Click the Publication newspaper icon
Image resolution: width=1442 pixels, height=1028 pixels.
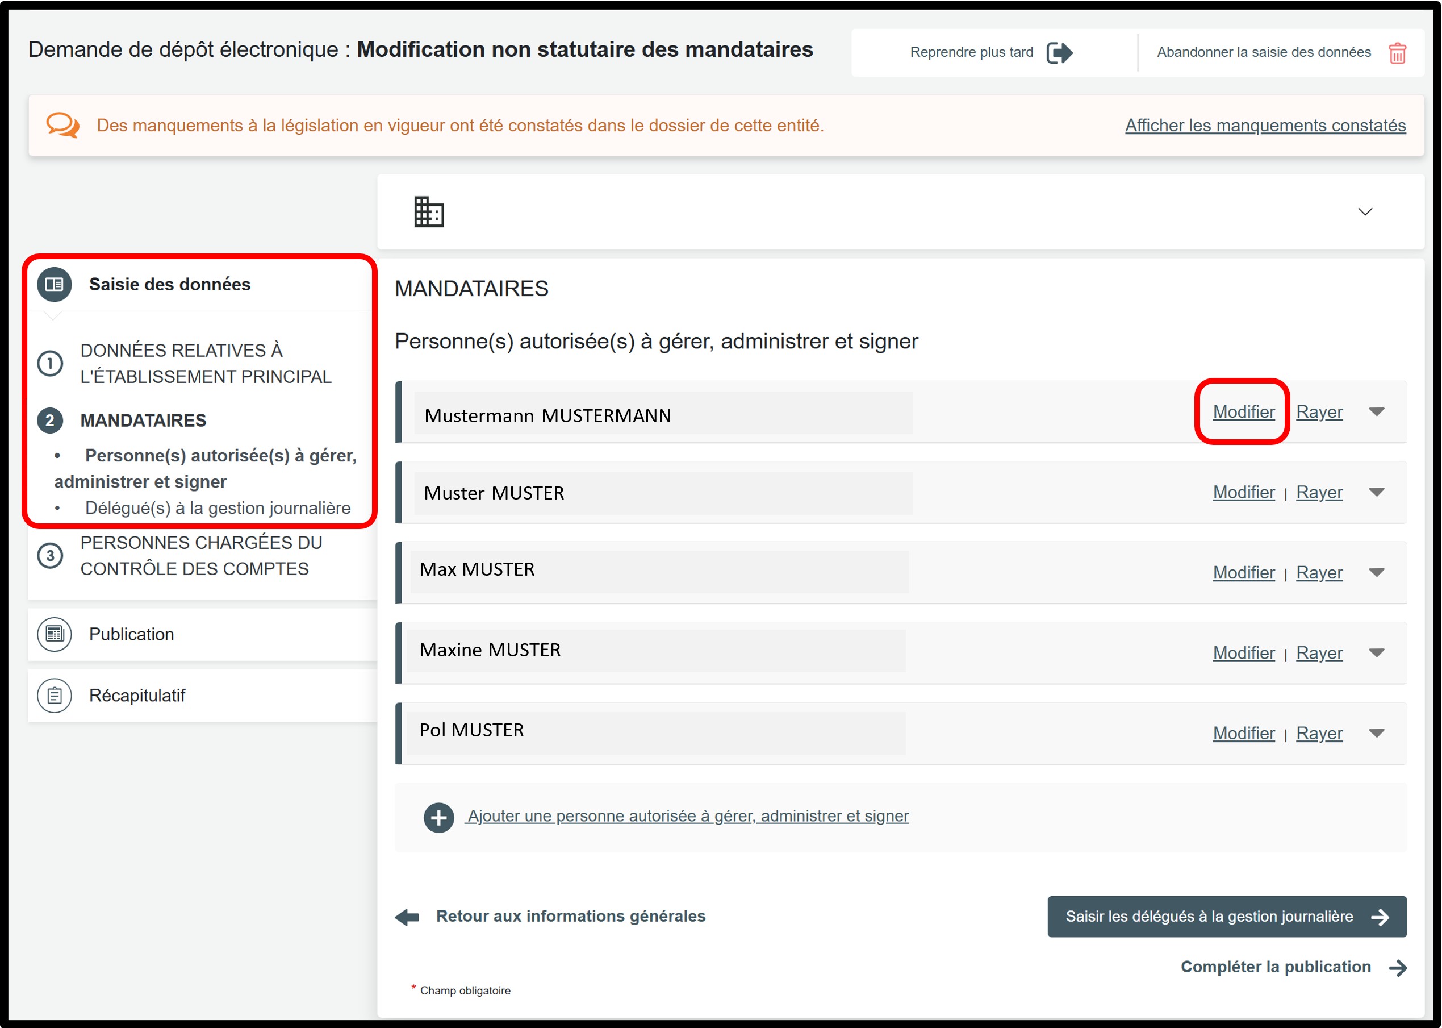(55, 634)
